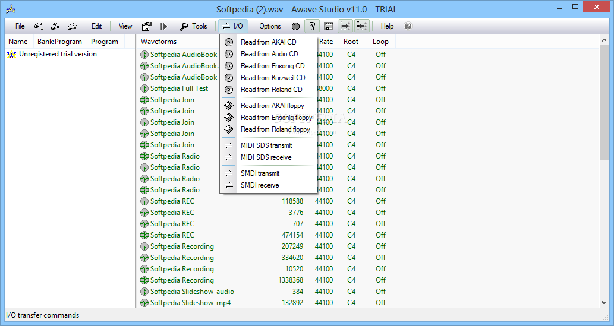Select MIDI SDS transmit
Image resolution: width=614 pixels, height=326 pixels.
coord(269,145)
